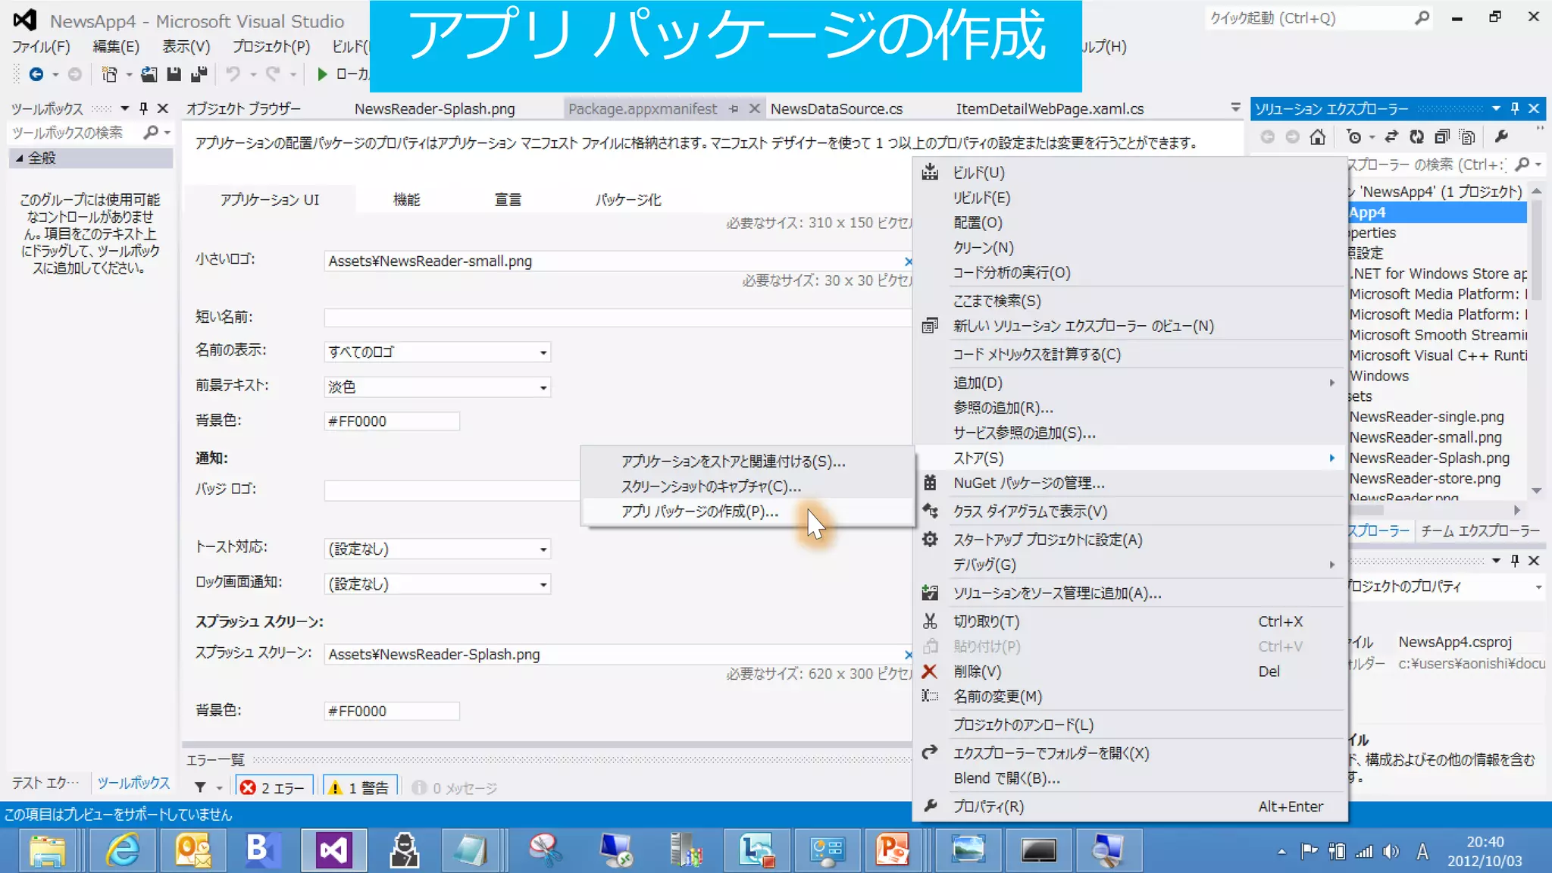The width and height of the screenshot is (1552, 873).
Task: Switch to the パッケージ化 tab
Action: pyautogui.click(x=627, y=200)
